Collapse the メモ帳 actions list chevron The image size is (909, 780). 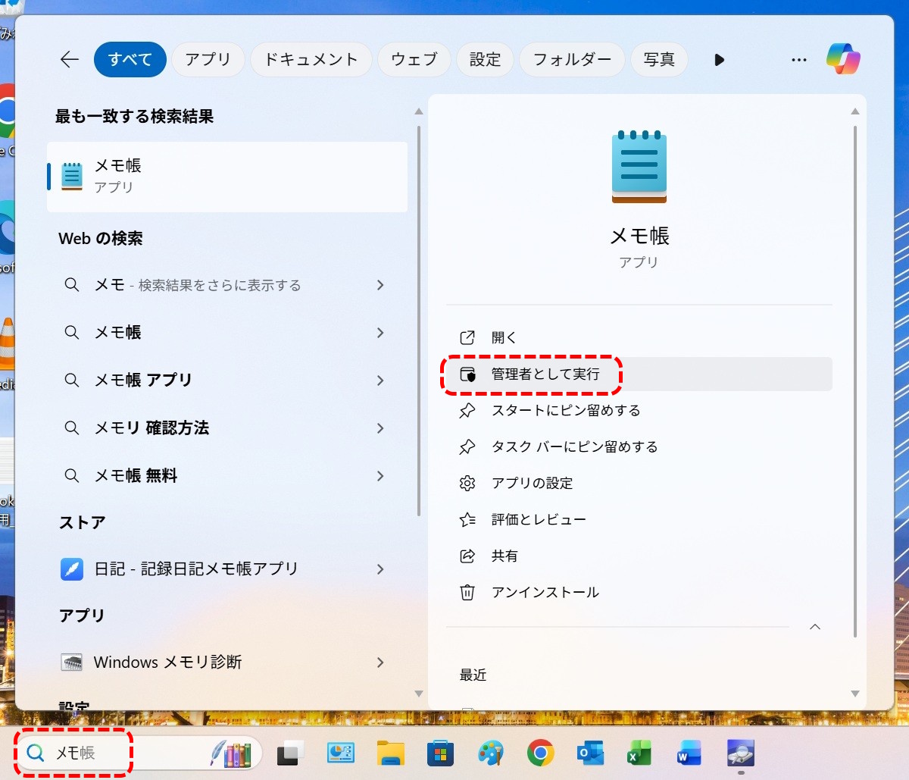coord(814,627)
